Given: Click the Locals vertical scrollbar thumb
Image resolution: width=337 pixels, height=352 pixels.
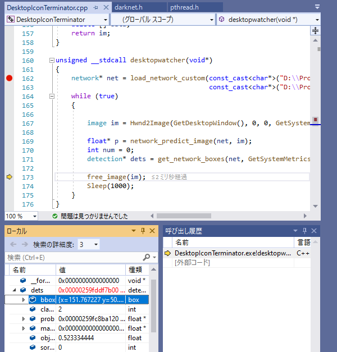Looking at the screenshot, I should (153, 306).
